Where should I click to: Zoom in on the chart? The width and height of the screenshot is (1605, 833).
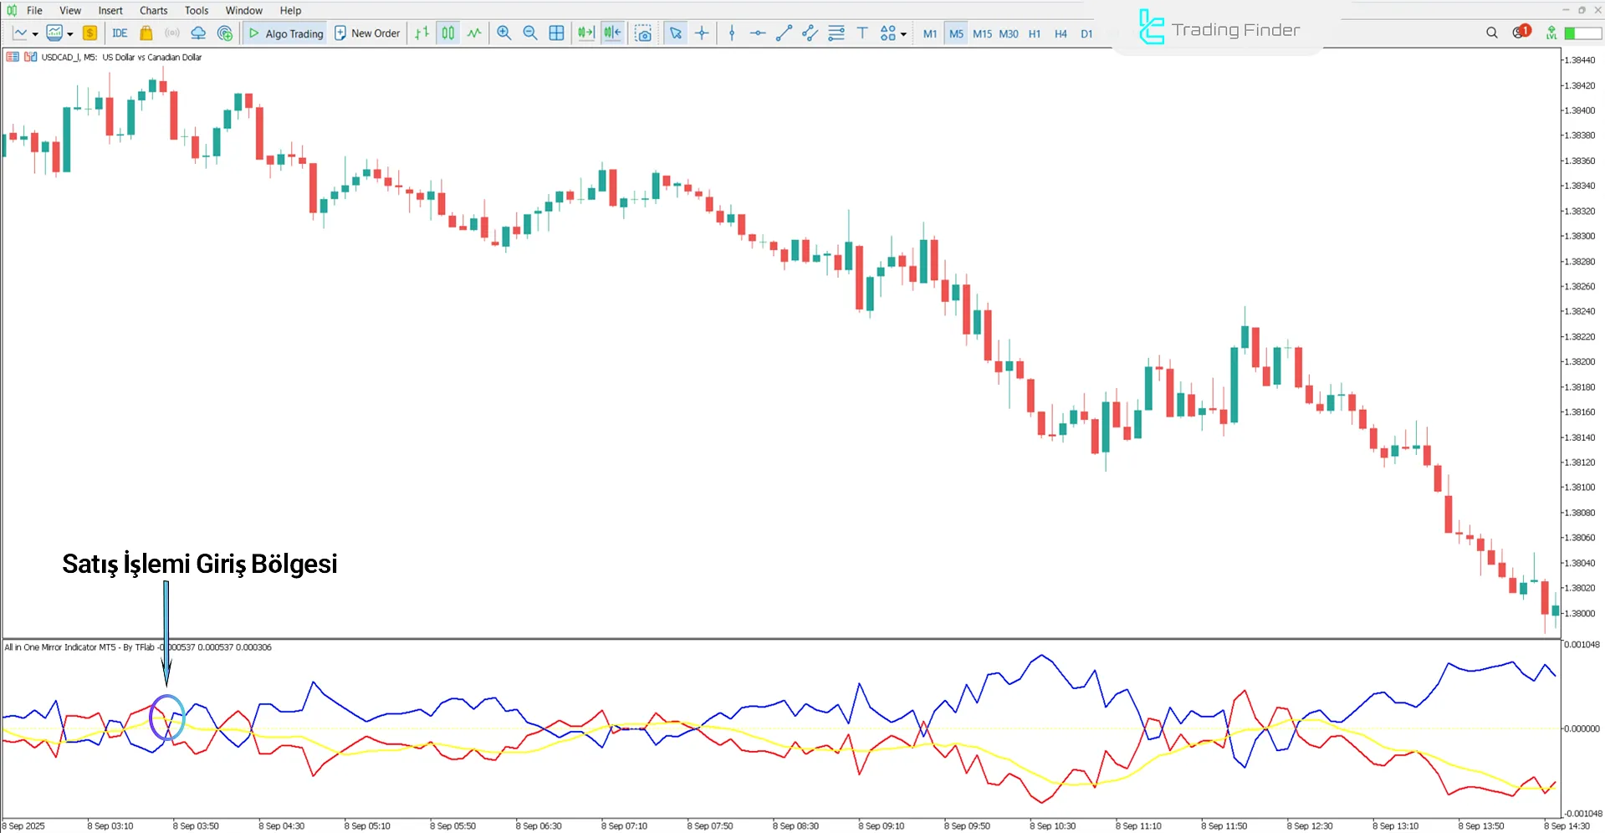pyautogui.click(x=503, y=33)
